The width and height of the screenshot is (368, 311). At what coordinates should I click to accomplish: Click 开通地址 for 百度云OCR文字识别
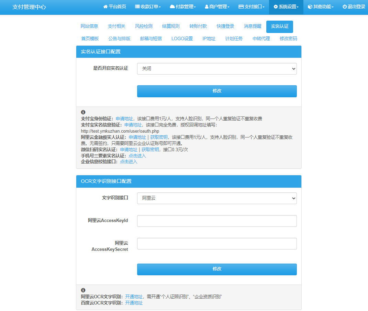click(134, 303)
